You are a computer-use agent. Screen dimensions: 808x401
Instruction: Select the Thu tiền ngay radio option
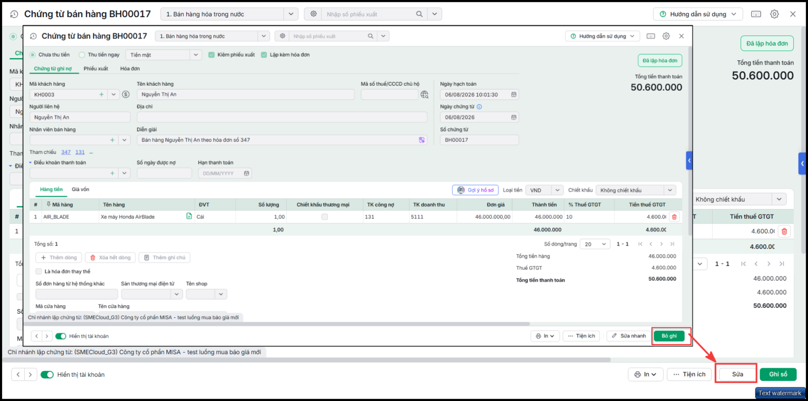pos(82,54)
